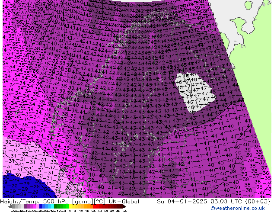The image size is (274, 212).
Task: Click the grey left arrow end of the color scale
Action: coord(10,206)
